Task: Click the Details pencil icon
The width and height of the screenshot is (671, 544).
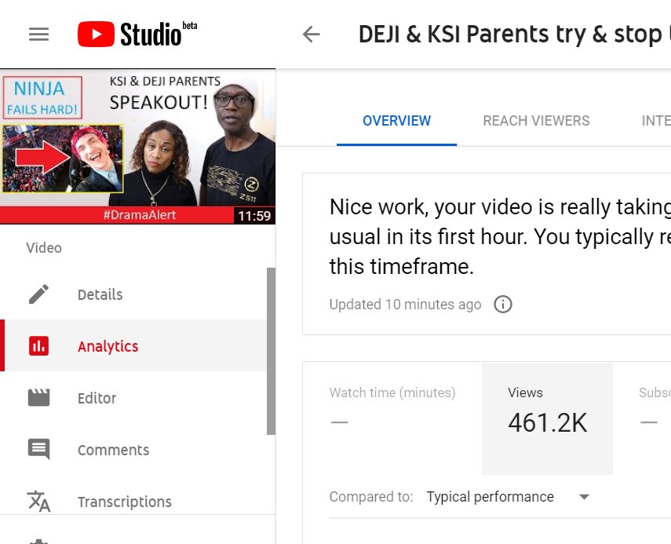Action: pyautogui.click(x=38, y=294)
